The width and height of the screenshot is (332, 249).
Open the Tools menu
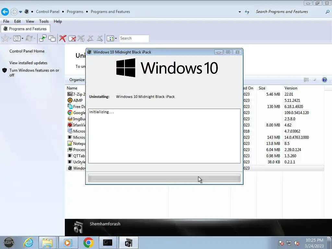[44, 21]
